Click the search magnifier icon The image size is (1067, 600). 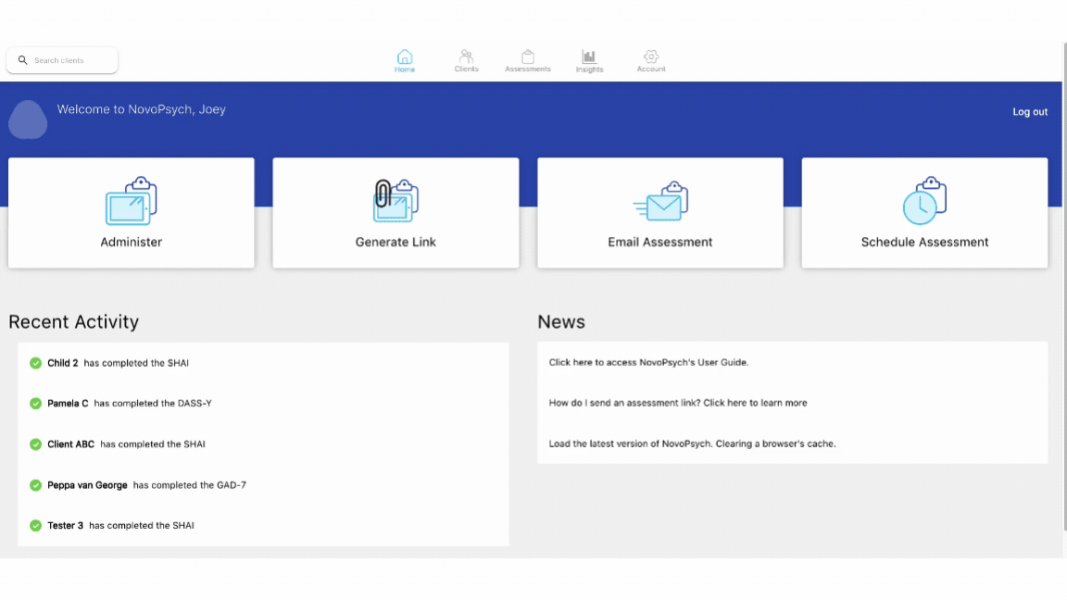point(22,60)
